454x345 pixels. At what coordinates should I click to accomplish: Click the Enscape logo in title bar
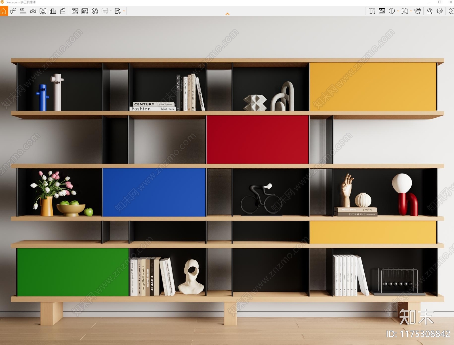(x=2, y=2)
